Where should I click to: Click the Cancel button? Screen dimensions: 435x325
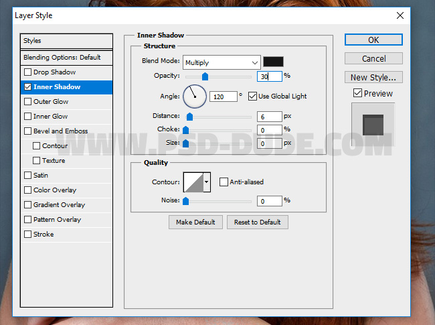coord(373,58)
